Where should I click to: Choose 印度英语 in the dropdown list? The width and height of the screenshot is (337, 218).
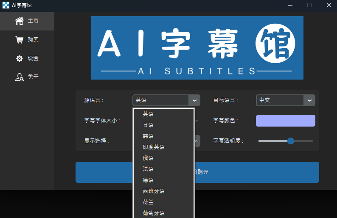pyautogui.click(x=154, y=147)
